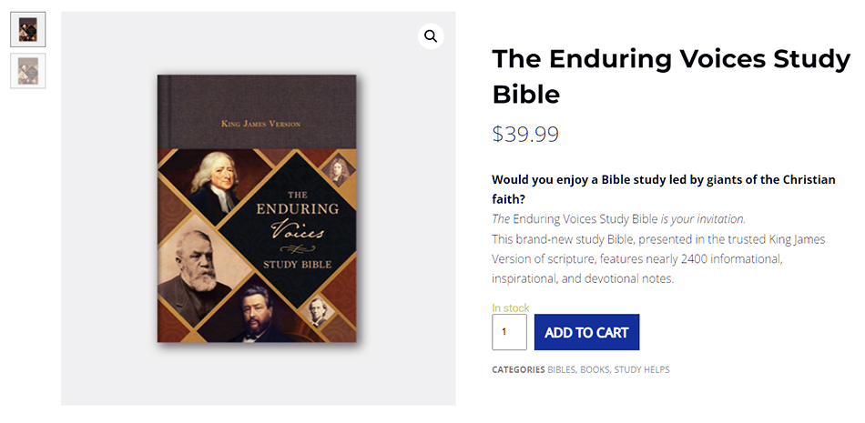Open the Bibles category link
Image resolution: width=865 pixels, height=423 pixels.
[x=562, y=370]
